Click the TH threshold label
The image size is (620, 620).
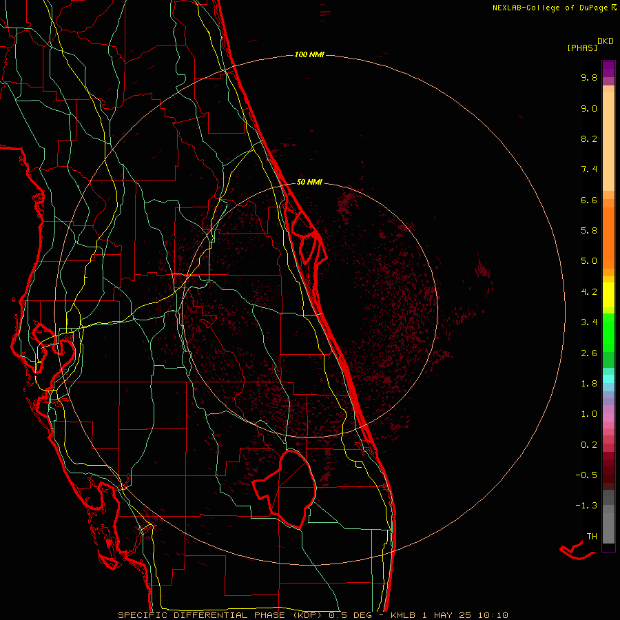pyautogui.click(x=592, y=537)
